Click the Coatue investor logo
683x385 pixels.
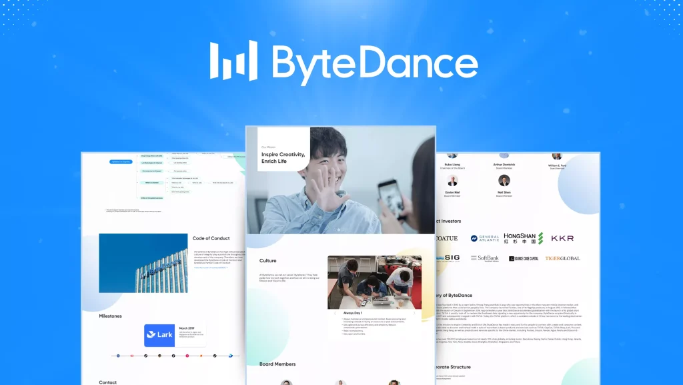coord(446,238)
